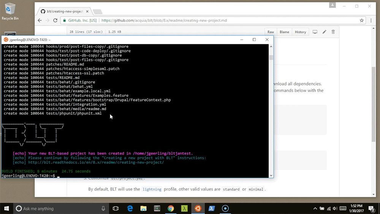
Task: Open PowerShell from the taskbar
Action: coord(212,208)
